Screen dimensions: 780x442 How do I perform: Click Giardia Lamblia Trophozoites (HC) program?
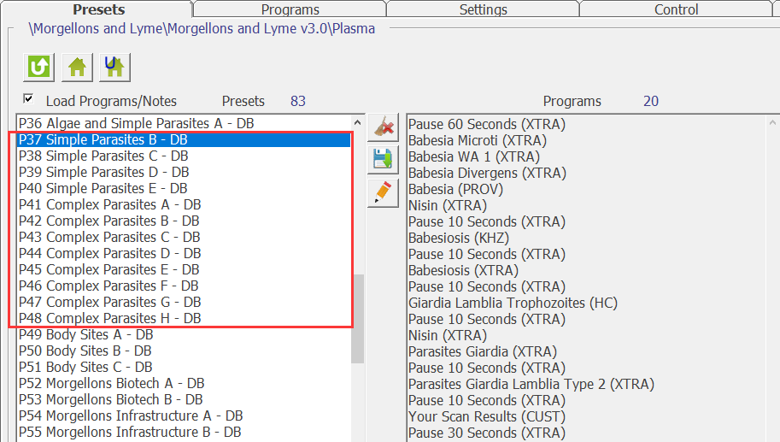point(513,303)
